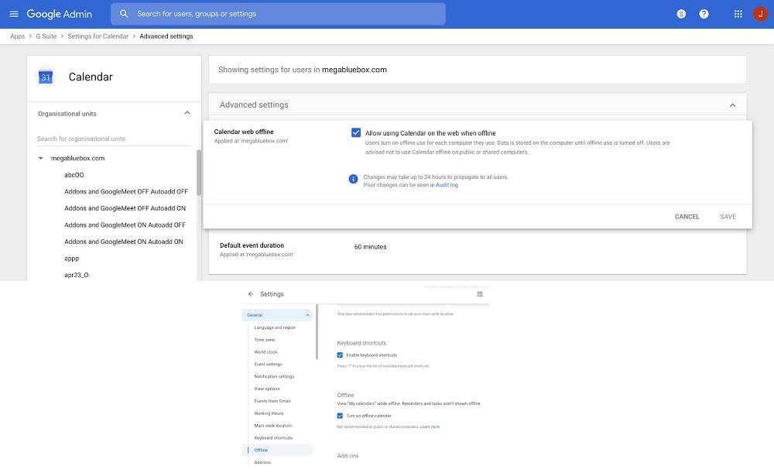
Task: Open Main work location item
Action: tap(273, 426)
